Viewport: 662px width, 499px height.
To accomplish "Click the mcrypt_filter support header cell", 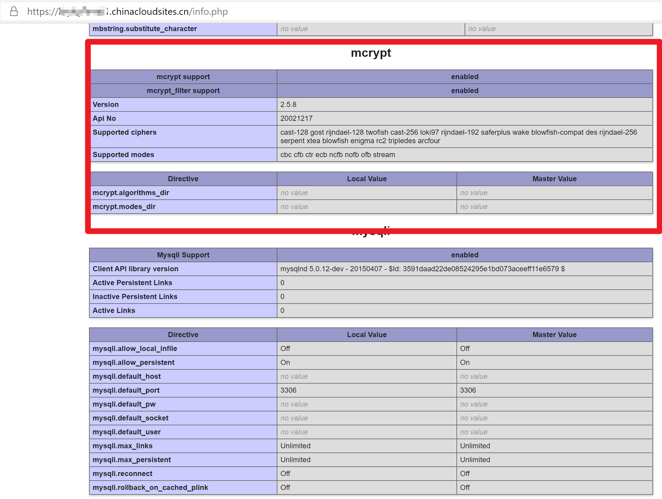I will (x=183, y=91).
